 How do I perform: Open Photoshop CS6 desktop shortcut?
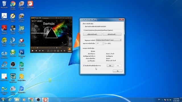click(x=22, y=54)
